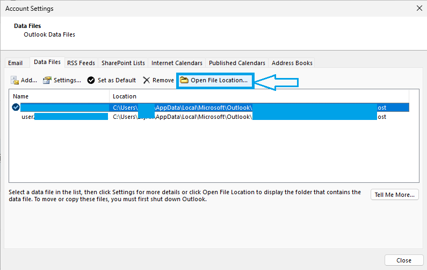427x270 pixels.
Task: Select the data file row starting with "user"
Action: coord(210,117)
